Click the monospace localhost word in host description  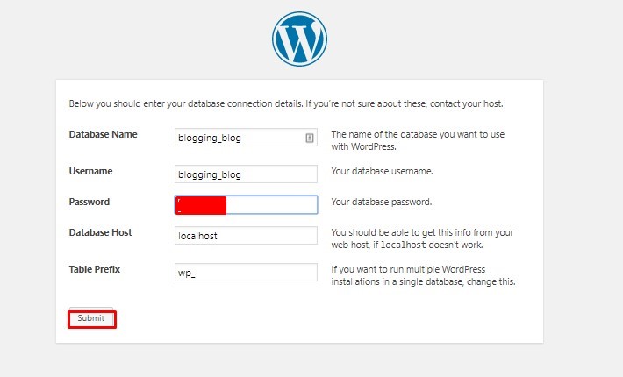tap(404, 245)
